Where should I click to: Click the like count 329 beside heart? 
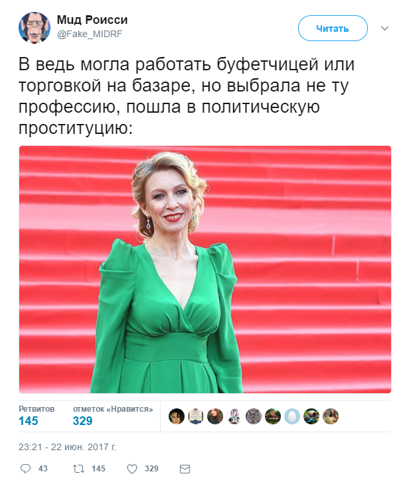(151, 469)
